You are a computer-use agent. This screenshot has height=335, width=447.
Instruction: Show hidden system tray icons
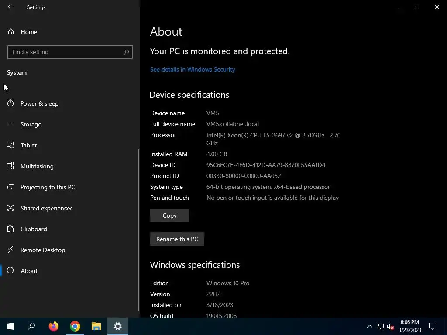tap(369, 326)
